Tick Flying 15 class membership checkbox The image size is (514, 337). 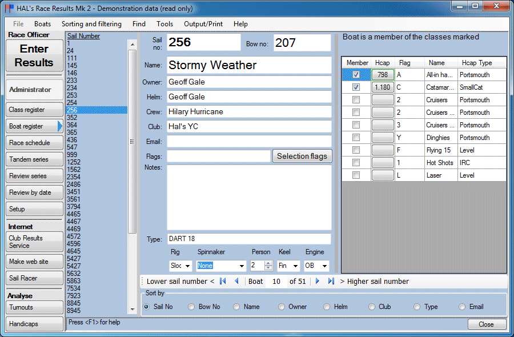[x=356, y=150]
